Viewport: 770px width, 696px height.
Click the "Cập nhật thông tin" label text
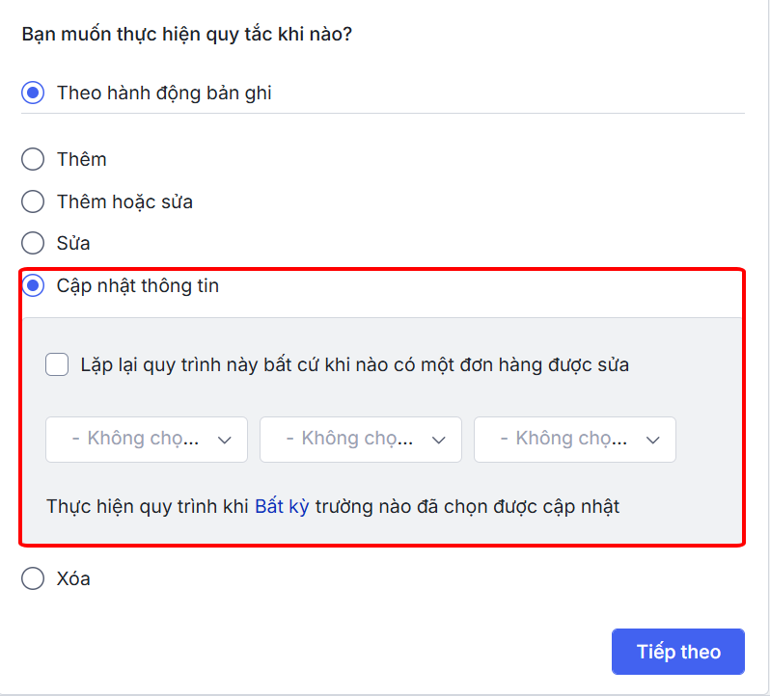click(x=138, y=286)
